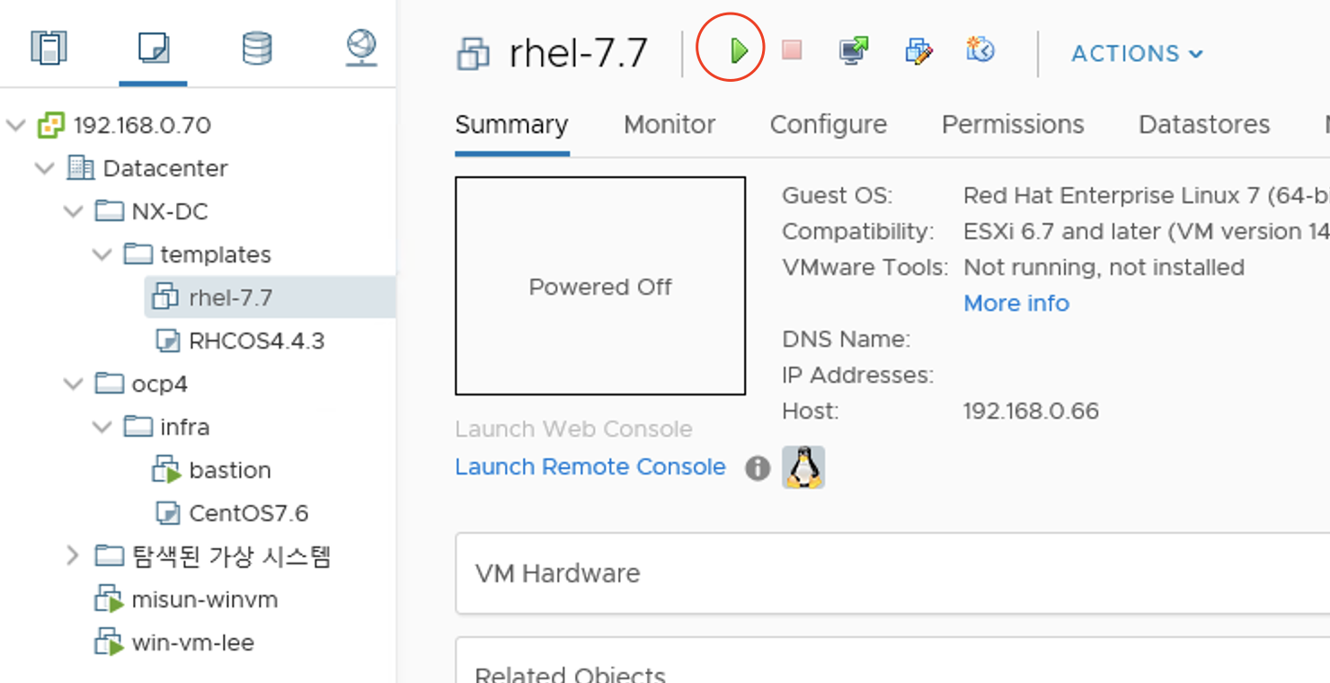The image size is (1330, 683).
Task: Collapse the NX-DC folder
Action: pyautogui.click(x=74, y=211)
